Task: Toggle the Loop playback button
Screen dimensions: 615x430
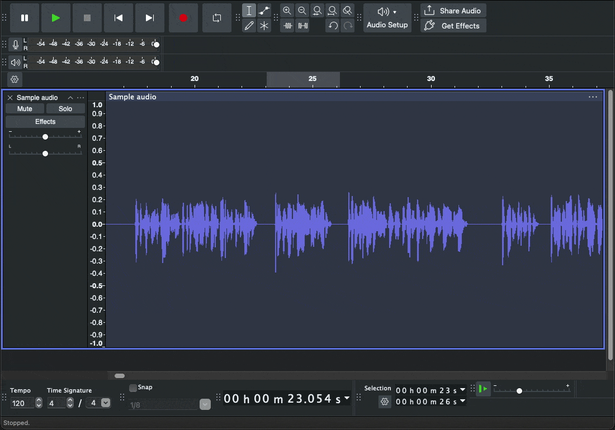Action: (217, 18)
